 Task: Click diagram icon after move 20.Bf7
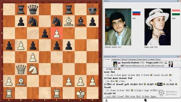click(156, 84)
